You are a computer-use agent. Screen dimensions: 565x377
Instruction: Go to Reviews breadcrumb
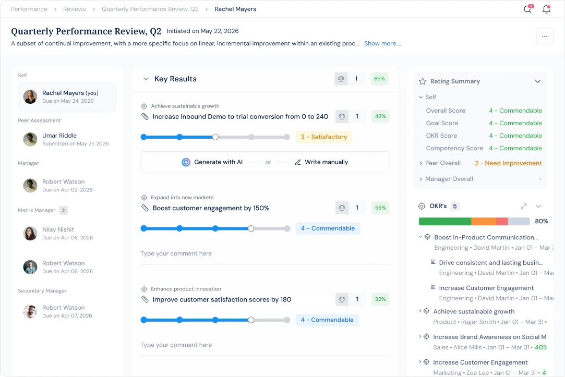[75, 9]
